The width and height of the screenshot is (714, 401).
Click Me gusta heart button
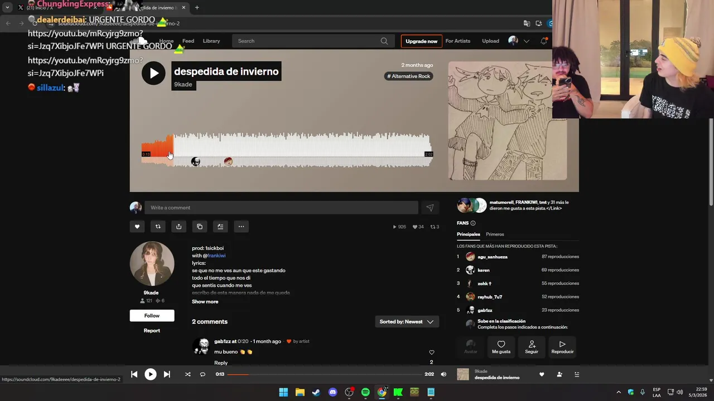point(501,347)
